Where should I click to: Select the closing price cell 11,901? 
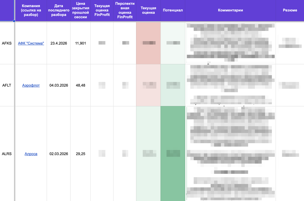click(x=81, y=43)
